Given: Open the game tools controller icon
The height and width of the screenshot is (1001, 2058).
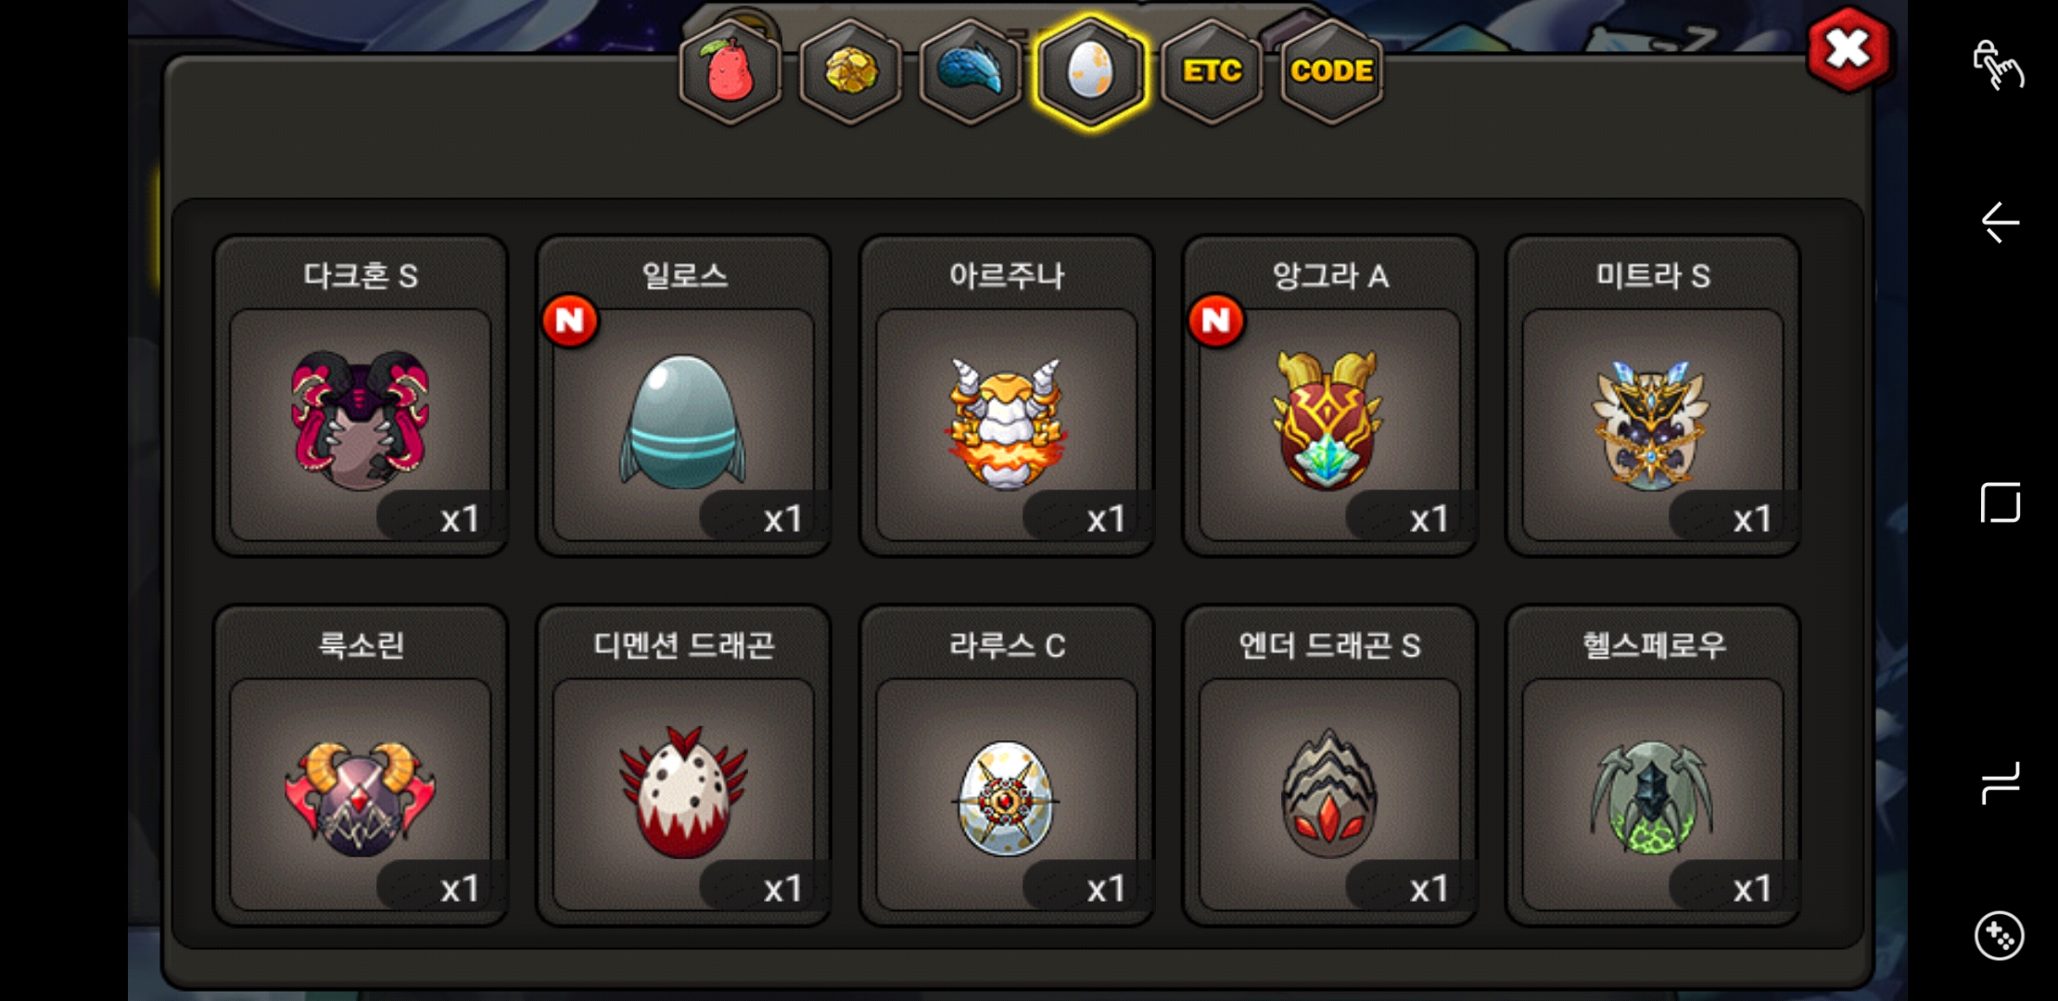Looking at the screenshot, I should (1999, 936).
